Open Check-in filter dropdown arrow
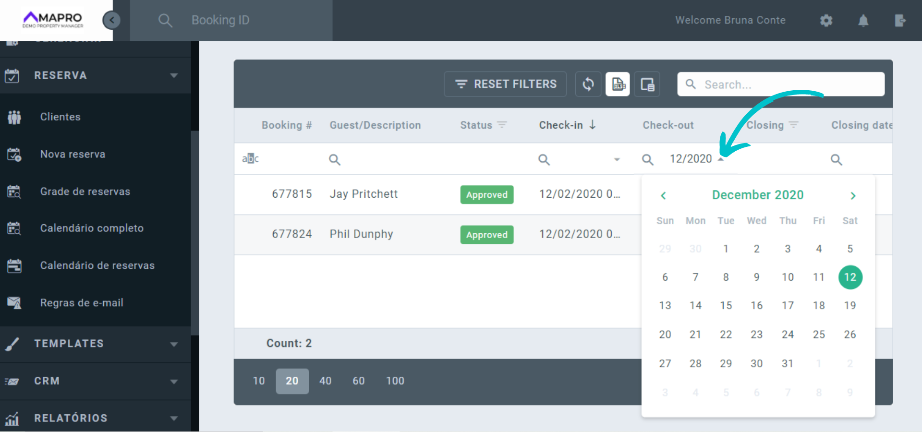 tap(617, 159)
